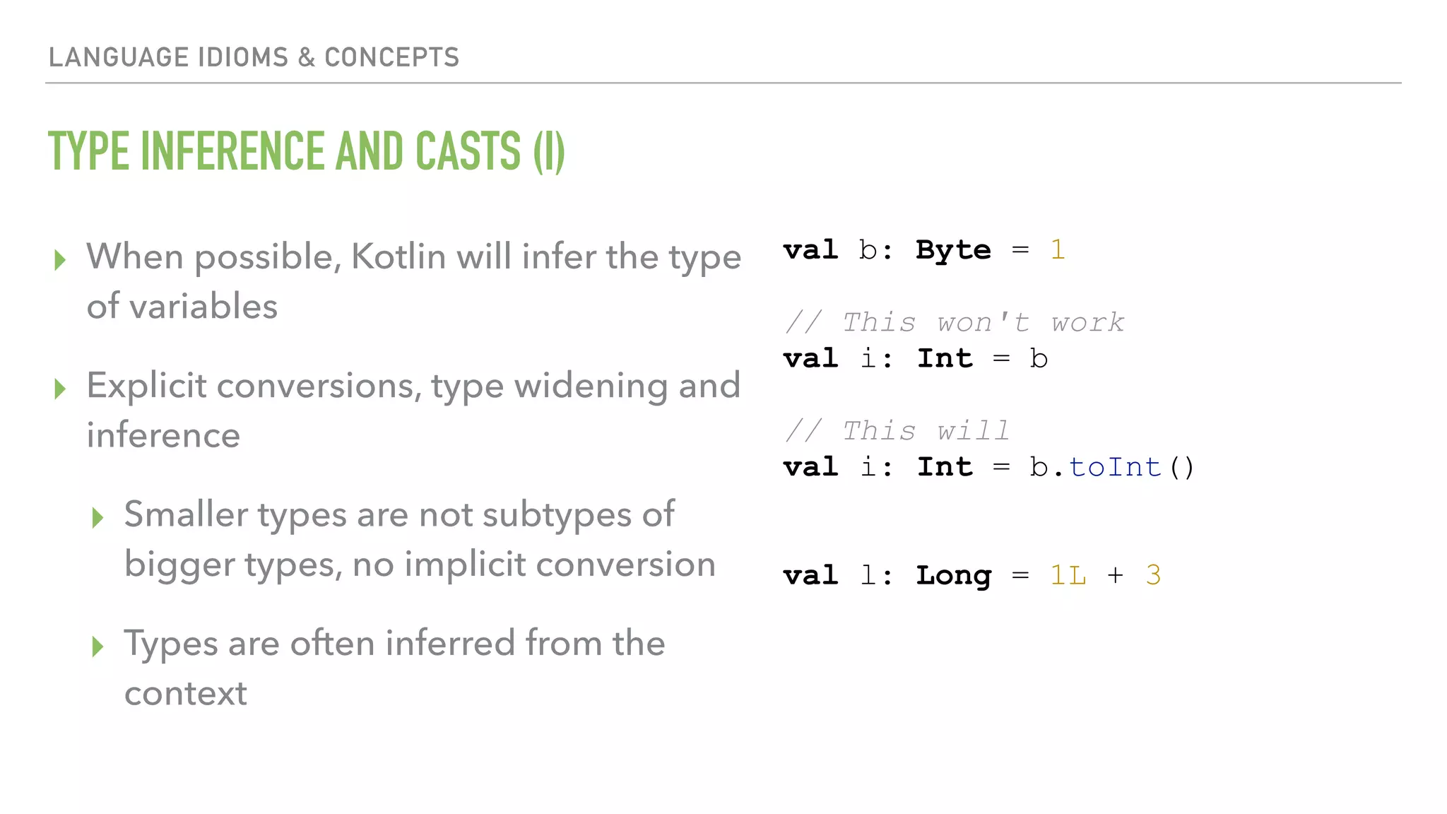The image size is (1447, 814).
Task: Click the "toInt" method name in the code
Action: click(x=1114, y=467)
